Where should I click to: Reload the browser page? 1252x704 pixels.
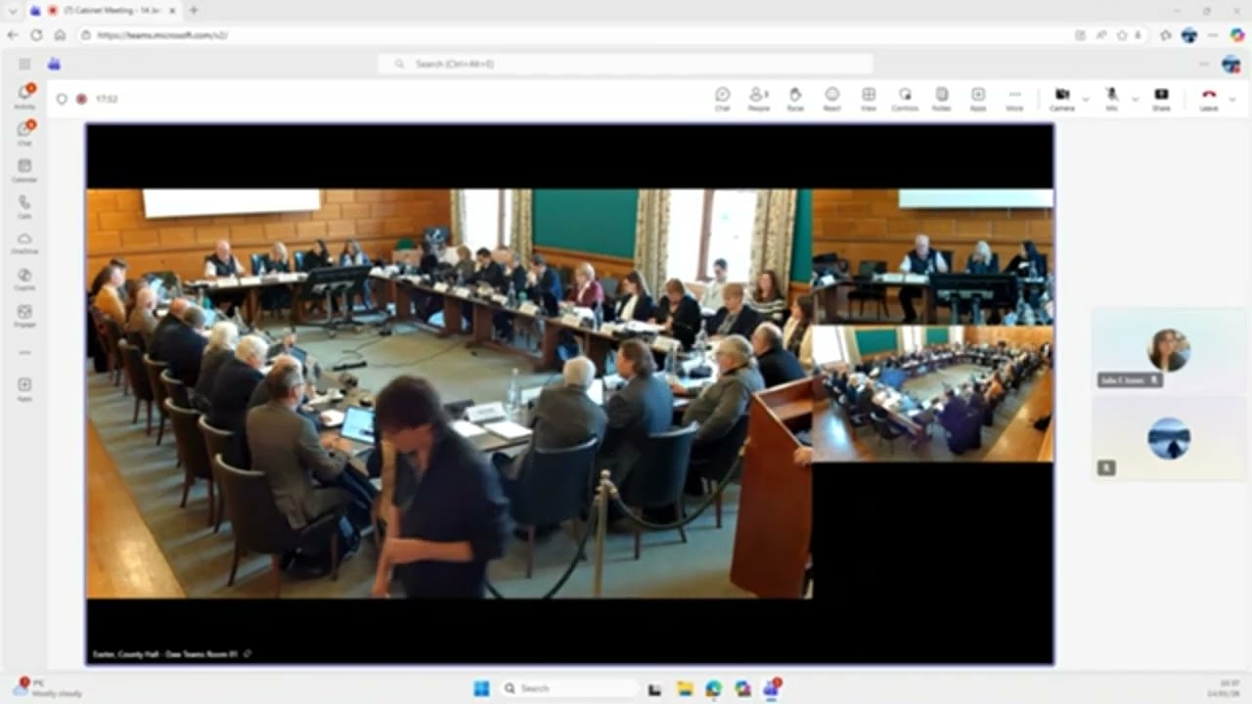[x=36, y=34]
